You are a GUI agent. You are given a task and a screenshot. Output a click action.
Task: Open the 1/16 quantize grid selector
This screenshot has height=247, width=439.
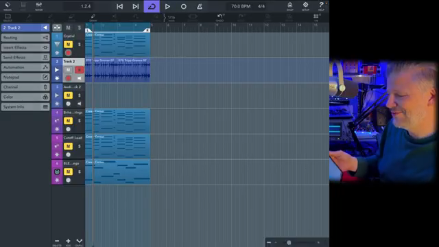pos(171,18)
